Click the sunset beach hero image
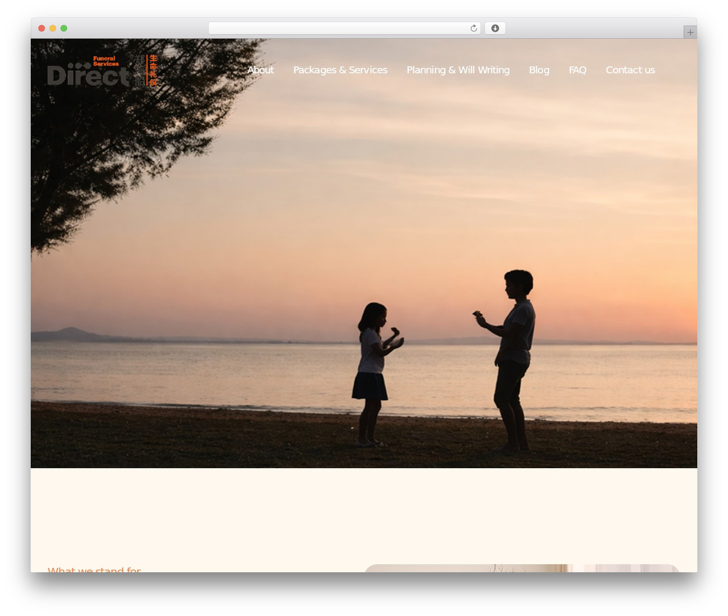The width and height of the screenshot is (728, 616). click(x=364, y=253)
